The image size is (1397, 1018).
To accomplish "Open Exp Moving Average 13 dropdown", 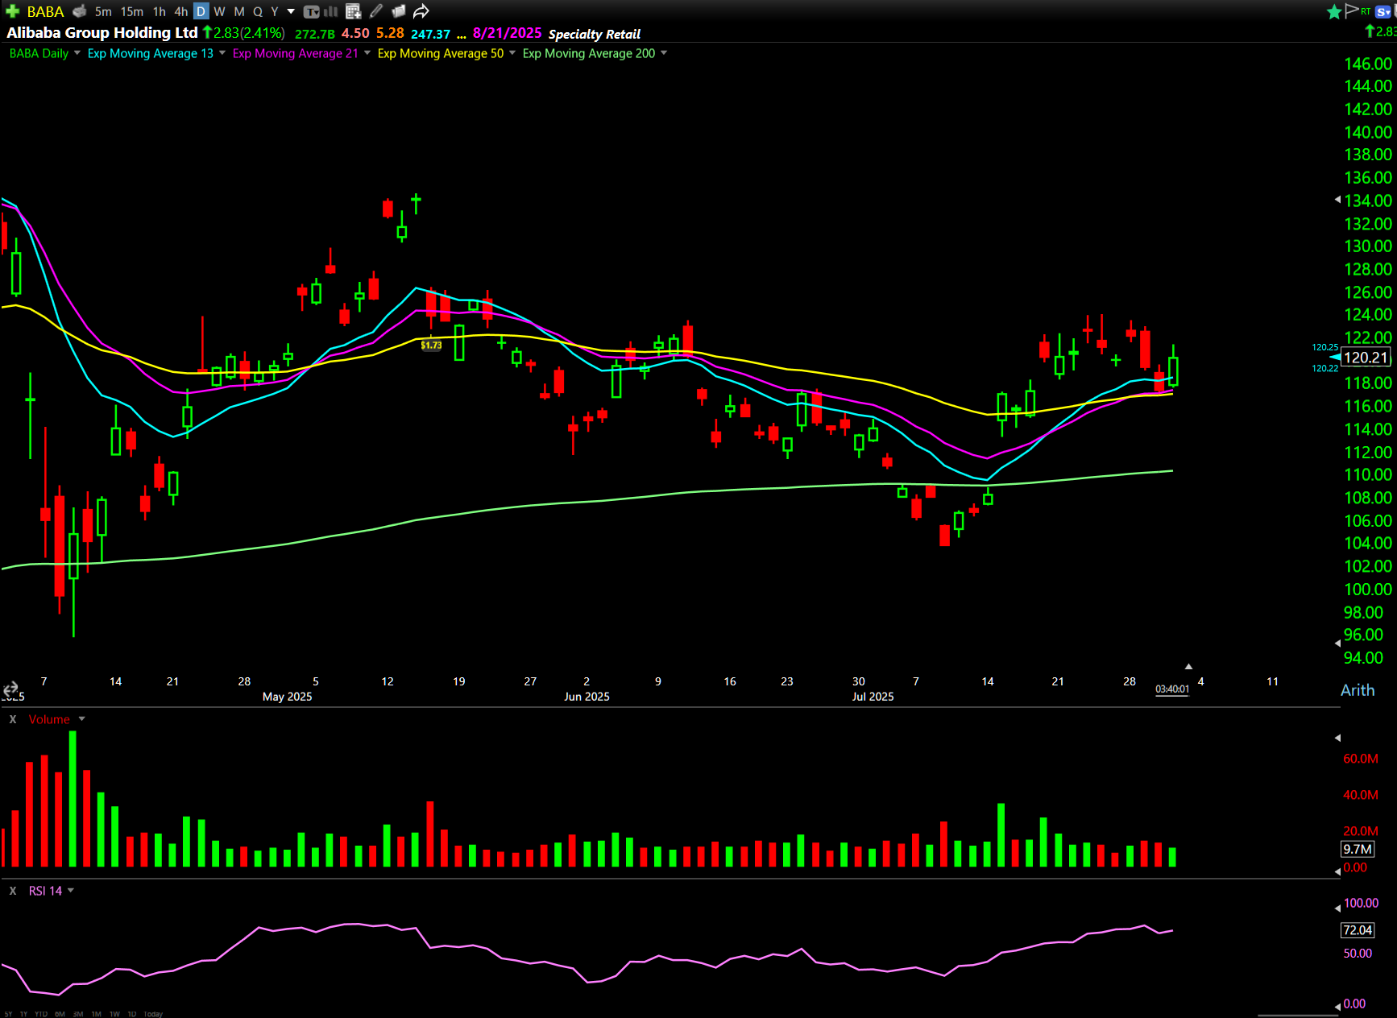I will (x=222, y=53).
